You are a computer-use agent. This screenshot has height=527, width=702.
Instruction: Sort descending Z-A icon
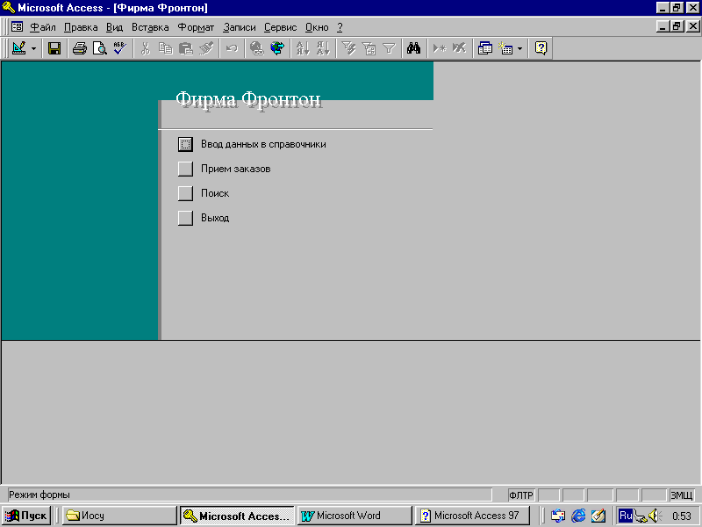click(323, 48)
